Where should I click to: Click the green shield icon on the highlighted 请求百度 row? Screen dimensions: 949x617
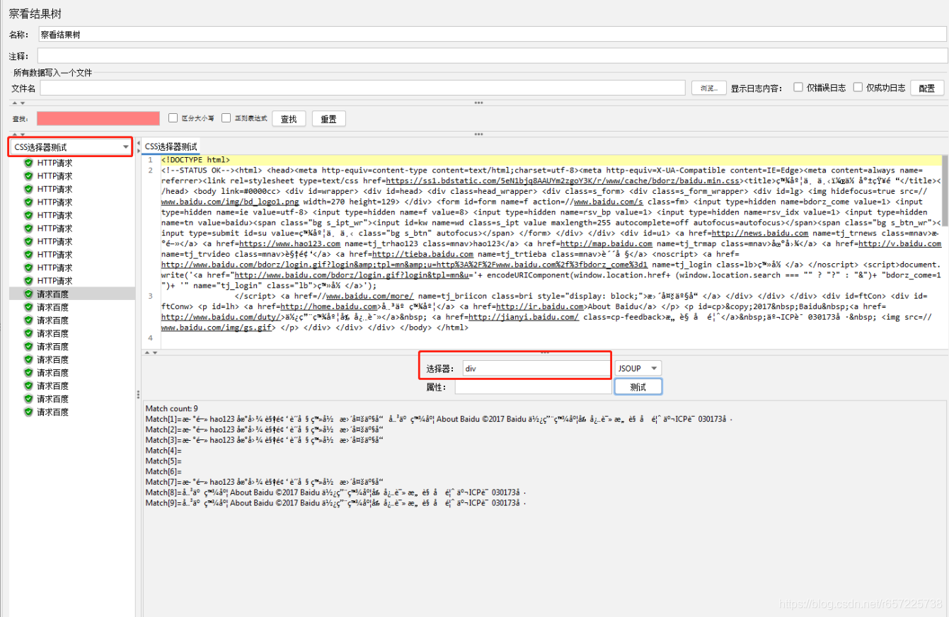28,294
